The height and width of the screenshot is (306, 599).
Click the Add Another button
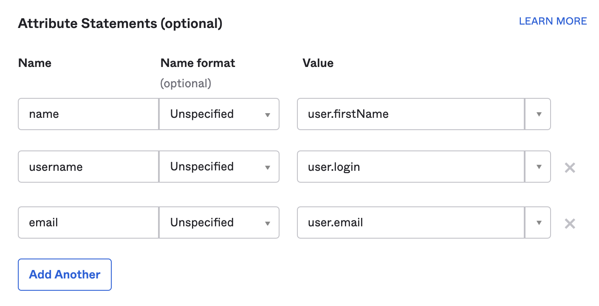coord(65,275)
